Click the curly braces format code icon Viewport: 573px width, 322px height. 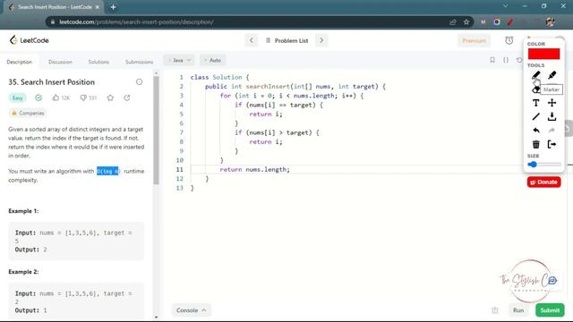coord(506,60)
